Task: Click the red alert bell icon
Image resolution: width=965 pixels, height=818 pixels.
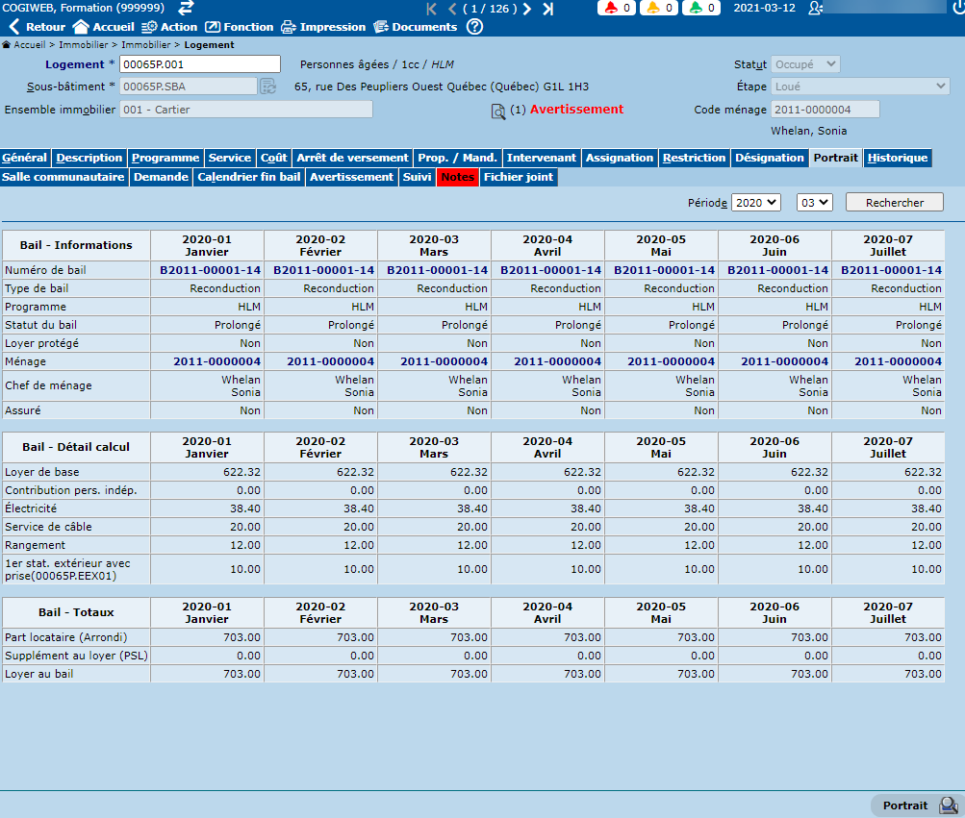Action: point(612,9)
